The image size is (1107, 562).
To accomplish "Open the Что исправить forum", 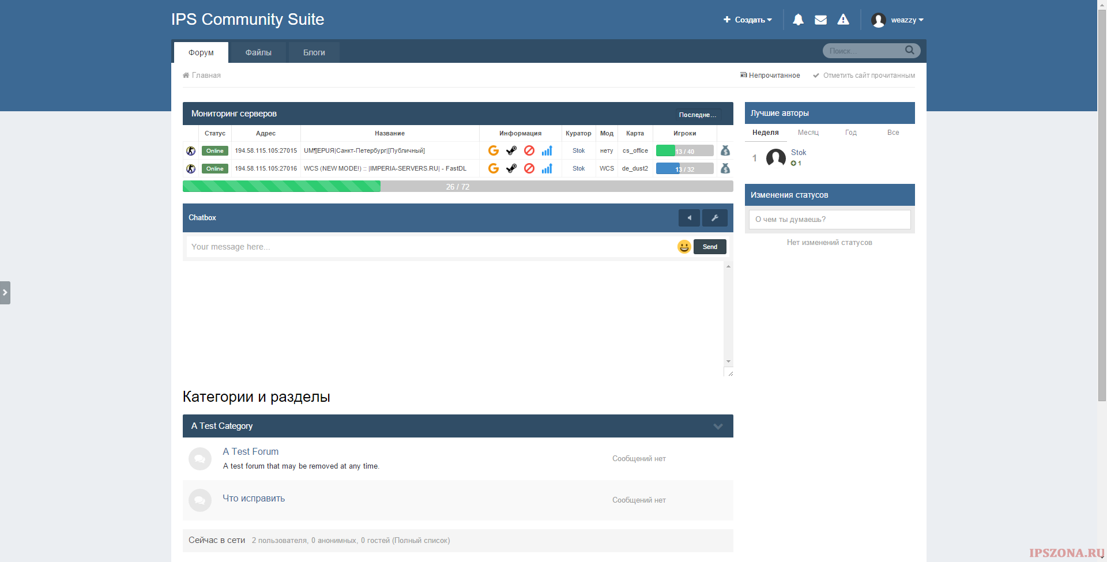I will [254, 499].
